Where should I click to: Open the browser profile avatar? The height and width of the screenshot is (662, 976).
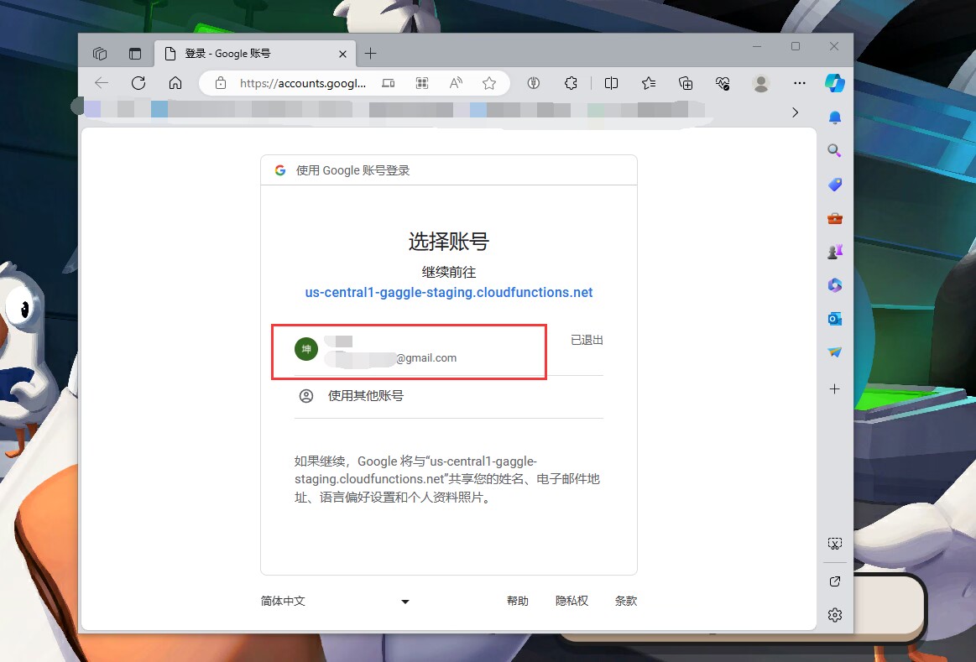[x=760, y=83]
